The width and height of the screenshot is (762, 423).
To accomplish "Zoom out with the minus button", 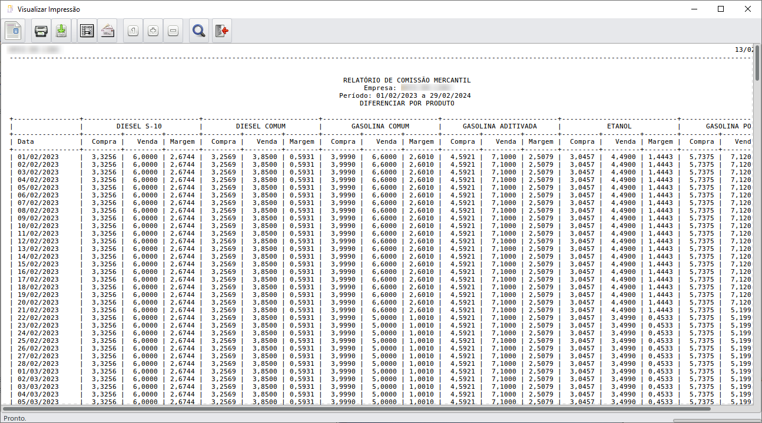I will [173, 31].
